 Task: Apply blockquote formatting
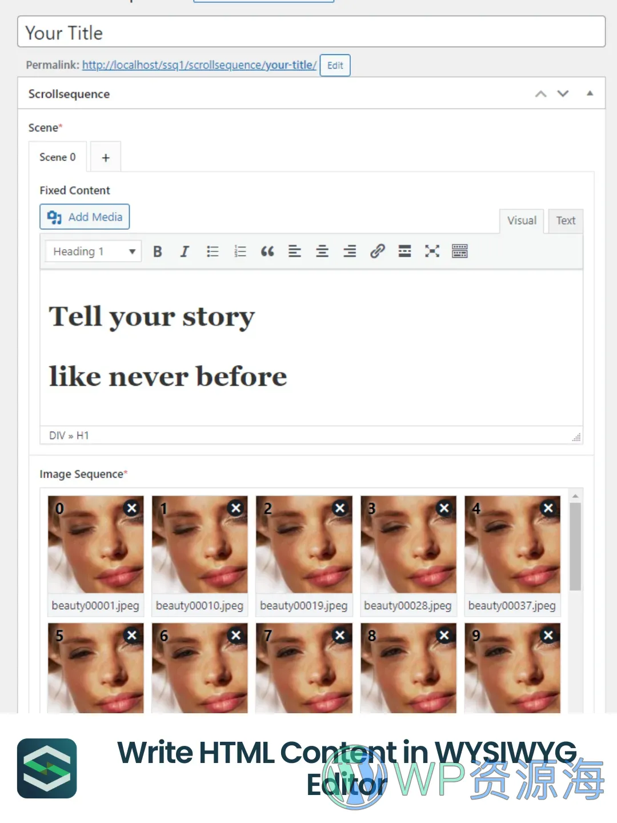[x=267, y=251]
